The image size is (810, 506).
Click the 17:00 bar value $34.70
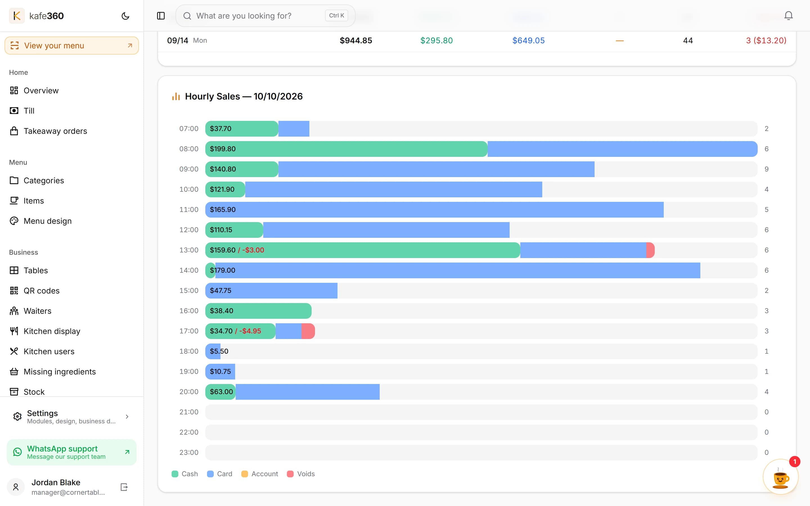coord(221,331)
